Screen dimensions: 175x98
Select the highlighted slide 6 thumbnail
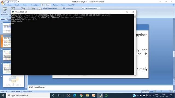[7, 41]
